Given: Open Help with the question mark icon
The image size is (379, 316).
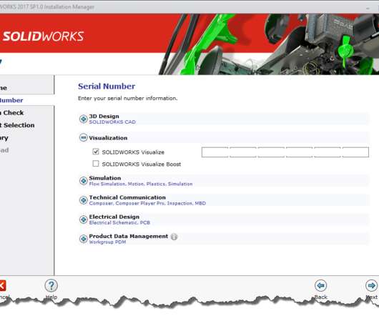Looking at the screenshot, I should coord(51,285).
